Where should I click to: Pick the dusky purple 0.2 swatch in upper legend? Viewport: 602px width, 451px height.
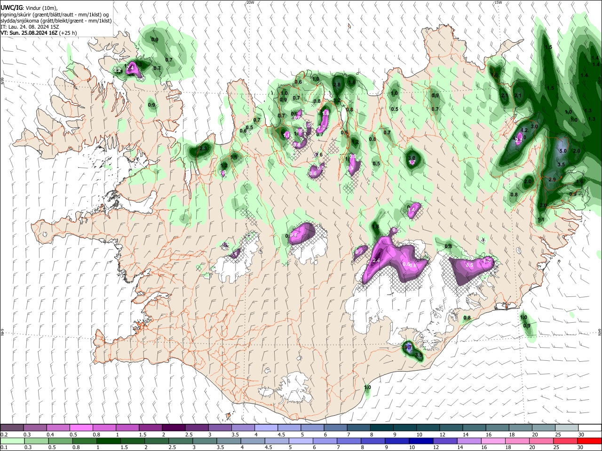point(12,428)
